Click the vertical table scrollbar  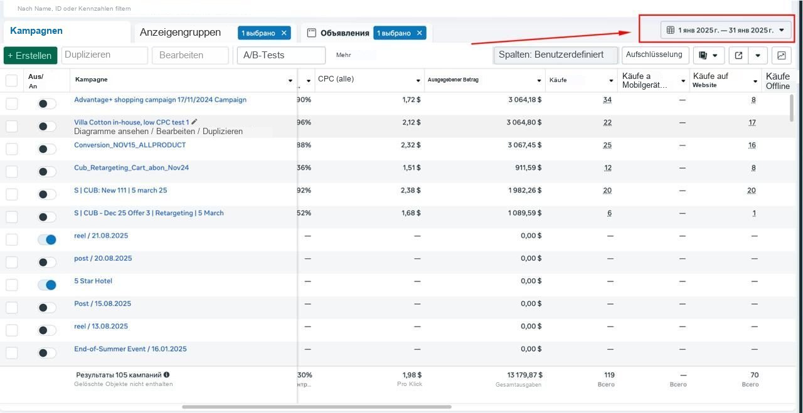(x=792, y=107)
